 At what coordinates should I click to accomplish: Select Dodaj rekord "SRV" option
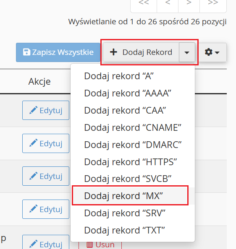(132, 213)
